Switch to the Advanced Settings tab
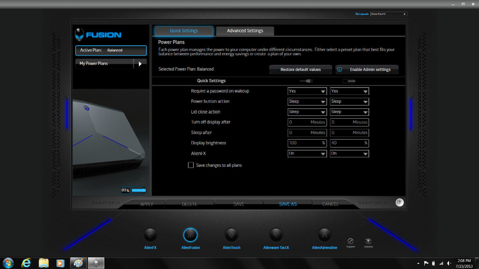Viewport: 479px width, 269px height. (245, 31)
